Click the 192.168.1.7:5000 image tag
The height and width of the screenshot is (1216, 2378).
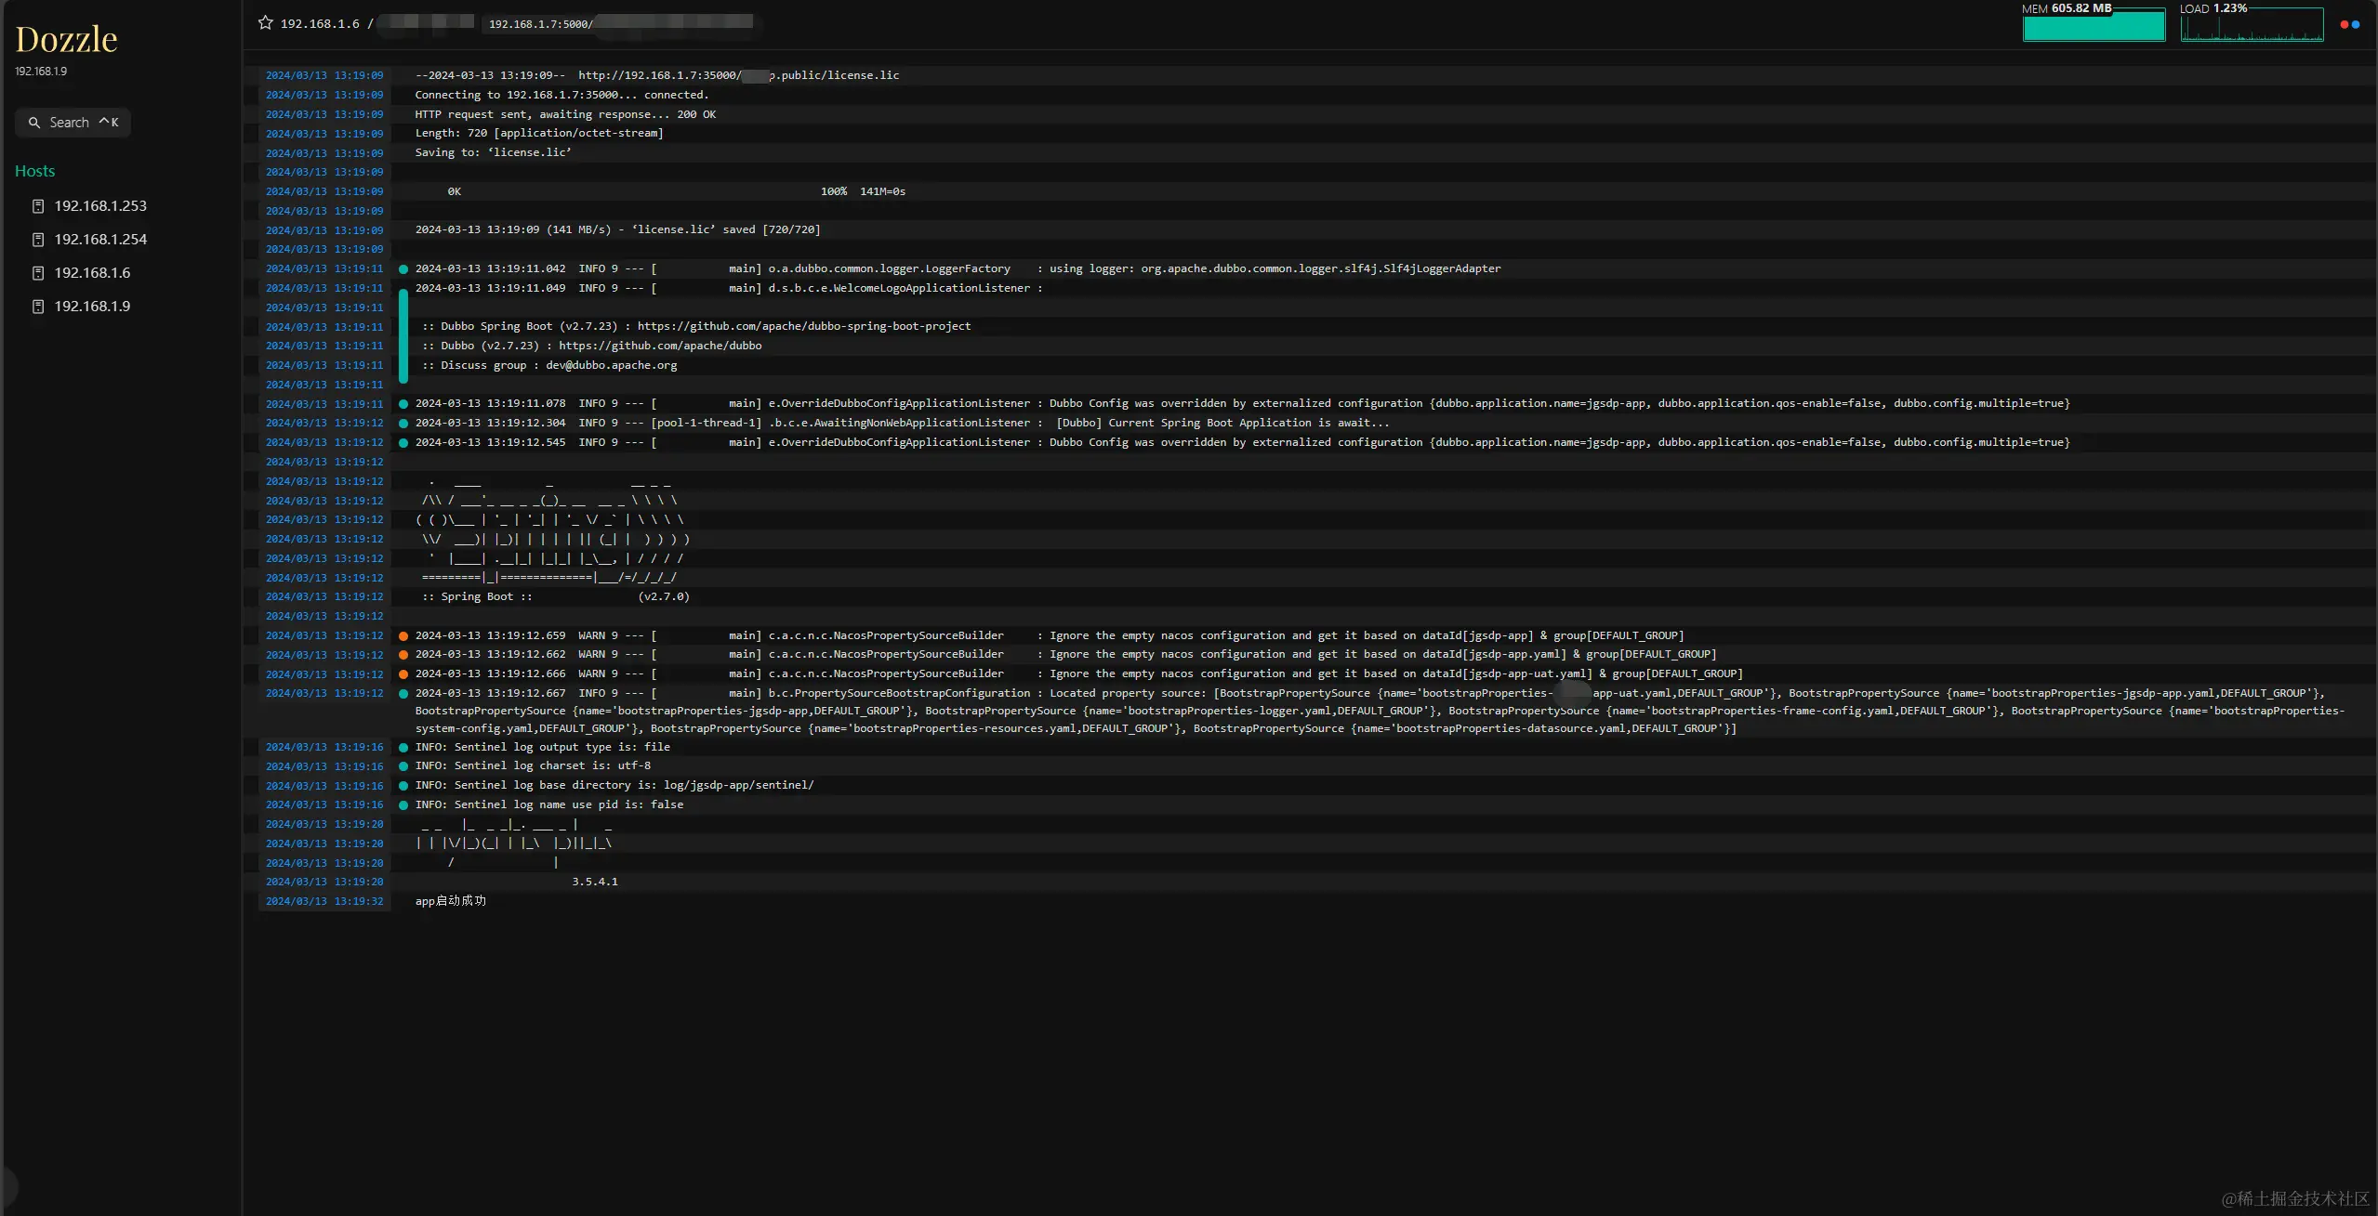point(540,24)
